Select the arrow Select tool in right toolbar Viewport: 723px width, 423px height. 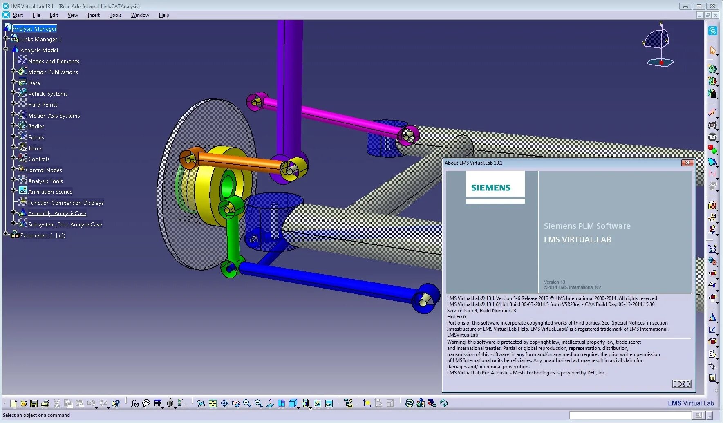713,50
